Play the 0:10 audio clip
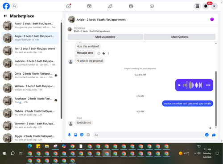The image size is (223, 164). pos(179,85)
